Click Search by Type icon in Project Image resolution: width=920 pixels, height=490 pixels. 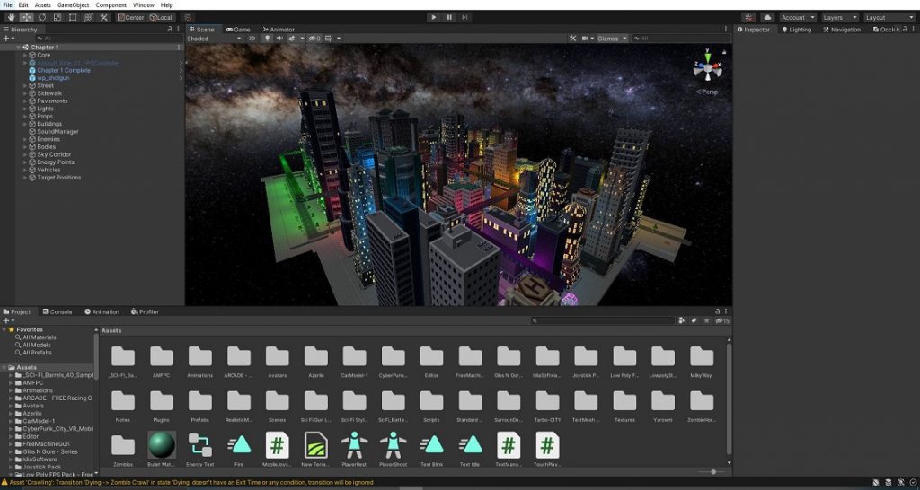(x=682, y=320)
